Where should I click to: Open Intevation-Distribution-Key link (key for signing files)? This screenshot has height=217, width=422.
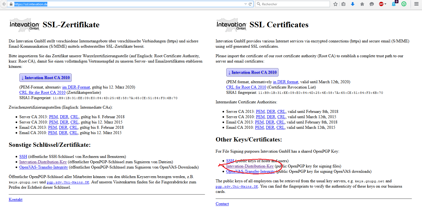coord(250,166)
